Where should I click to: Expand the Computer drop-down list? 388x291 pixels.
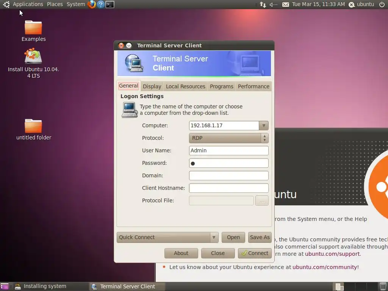pyautogui.click(x=264, y=125)
